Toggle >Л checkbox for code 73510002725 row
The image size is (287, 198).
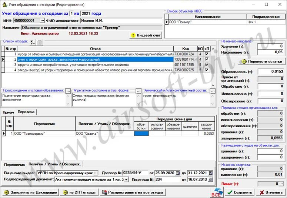pos(207,70)
